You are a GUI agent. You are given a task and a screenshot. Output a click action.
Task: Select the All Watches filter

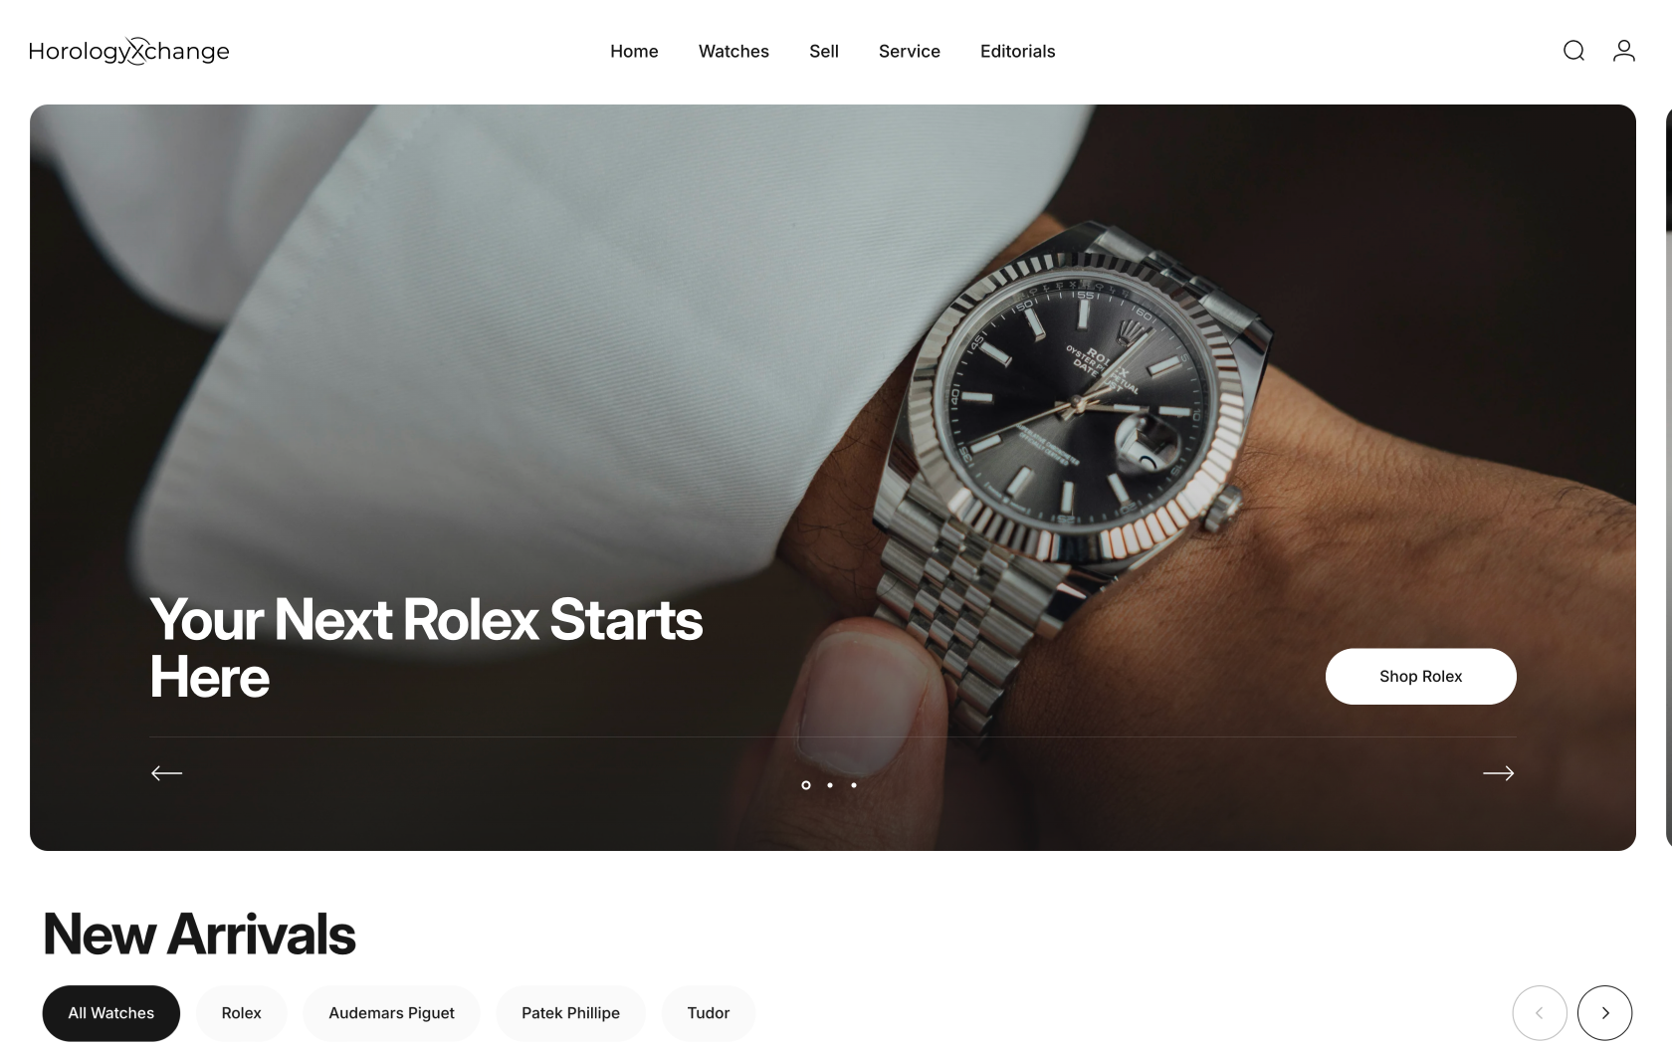(x=111, y=1013)
